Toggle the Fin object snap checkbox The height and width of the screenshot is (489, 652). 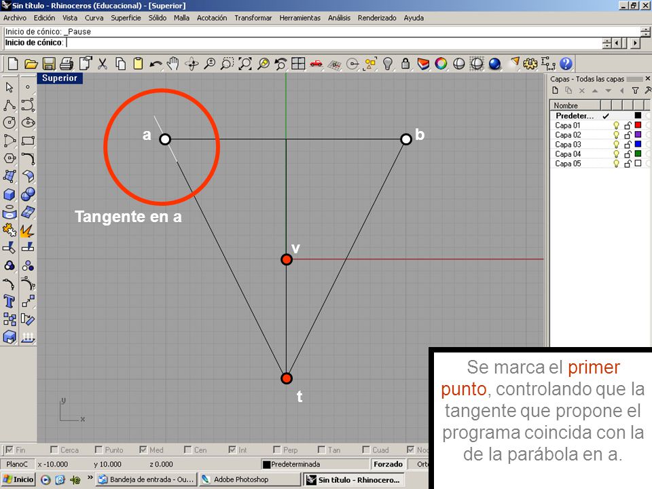coord(10,450)
